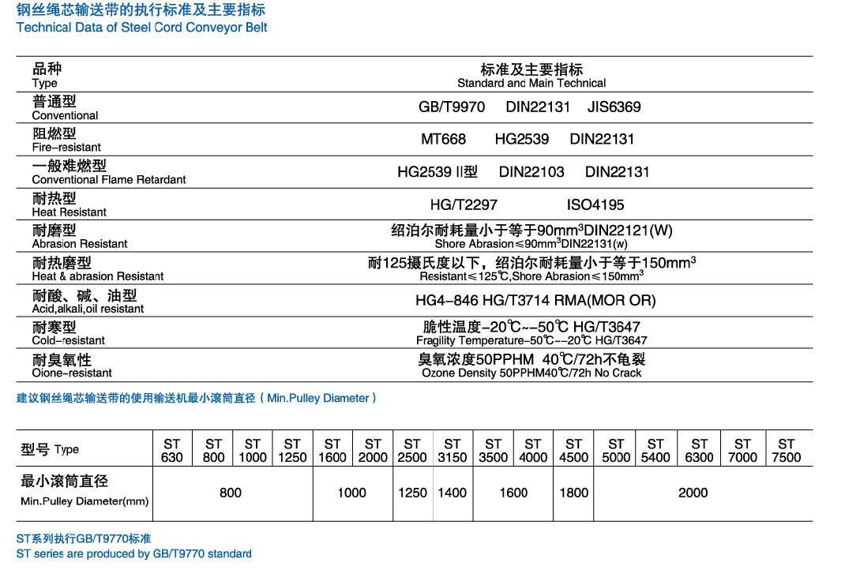
Task: Select the 'Conventional Flame Retardant' row label
Action: coord(109,180)
